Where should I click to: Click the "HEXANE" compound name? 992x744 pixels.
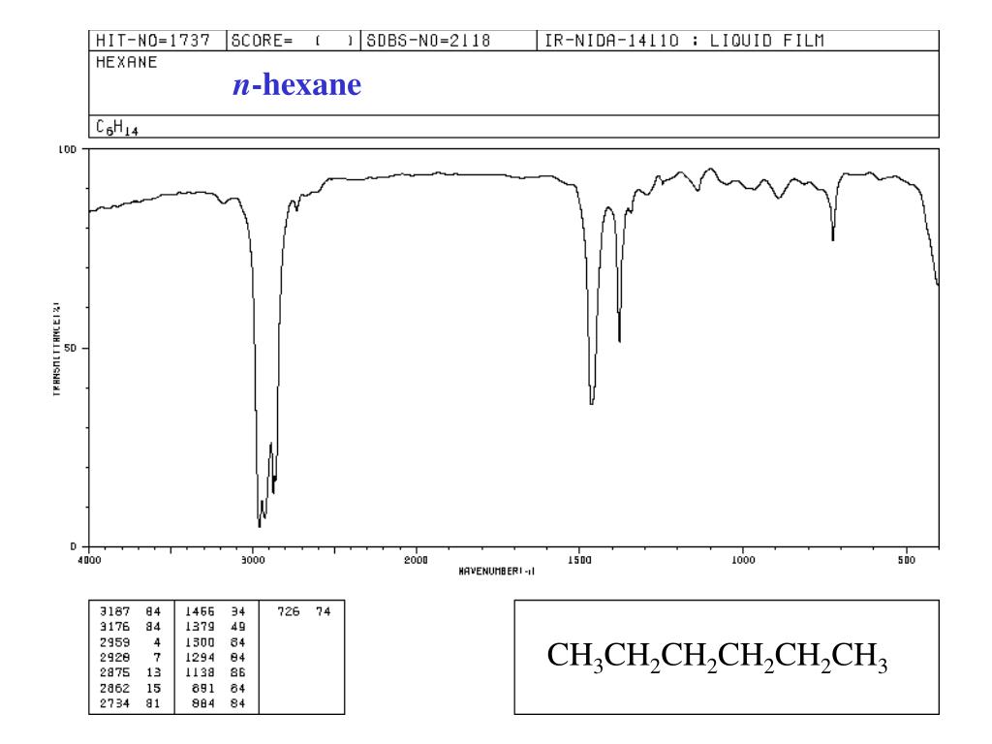(x=127, y=62)
